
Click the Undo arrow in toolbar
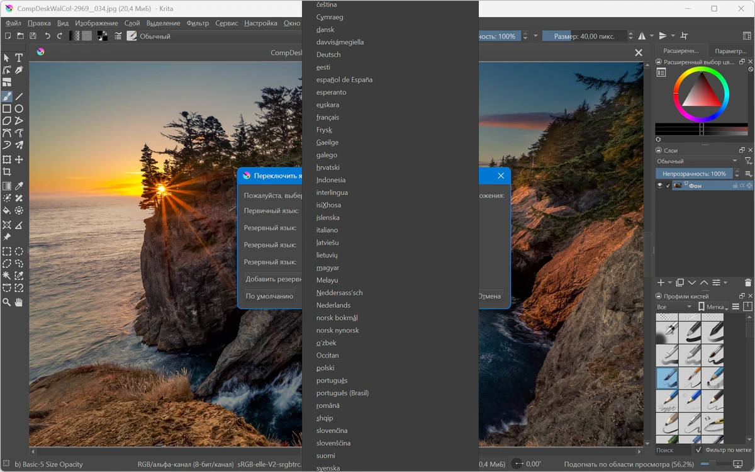(x=47, y=36)
